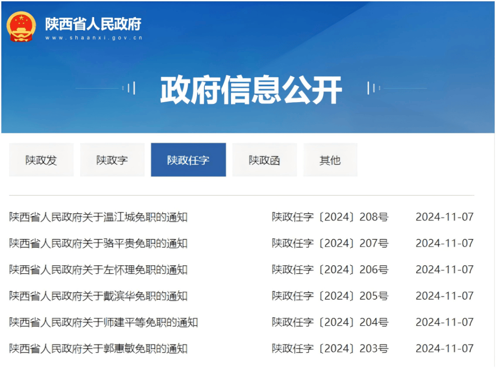Select the 陕西省人民政府 site title

92,24
